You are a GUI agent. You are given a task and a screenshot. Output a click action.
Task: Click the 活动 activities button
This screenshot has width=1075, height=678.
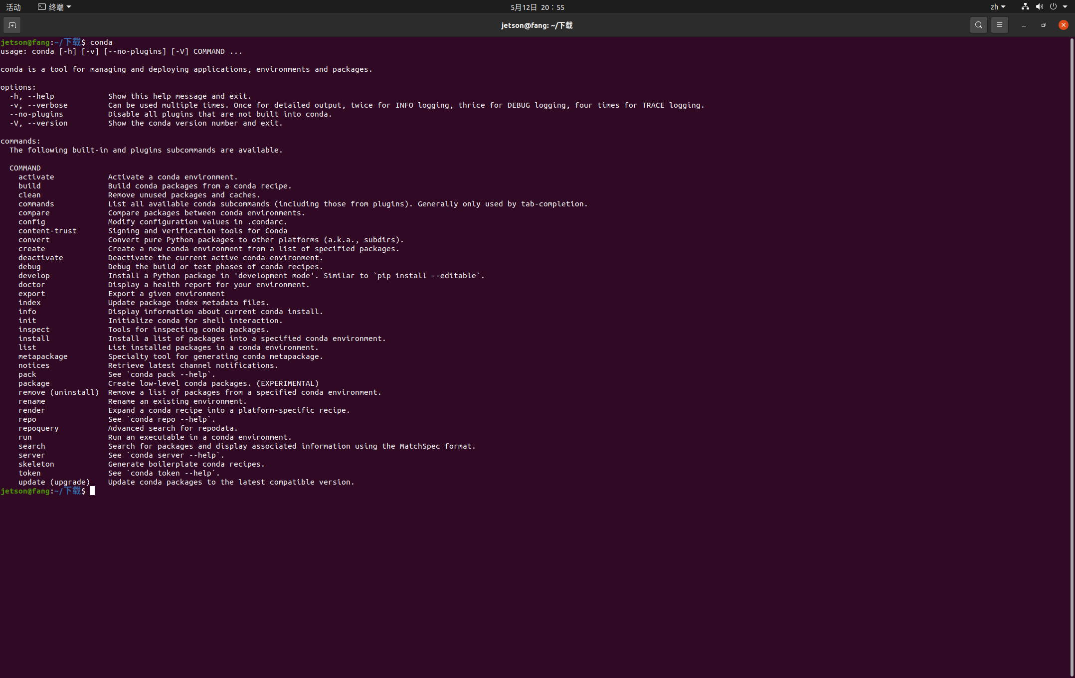point(13,7)
